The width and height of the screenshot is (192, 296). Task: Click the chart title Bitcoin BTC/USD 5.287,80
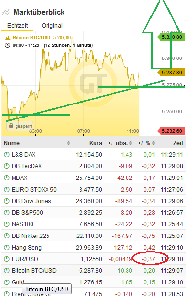point(42,38)
